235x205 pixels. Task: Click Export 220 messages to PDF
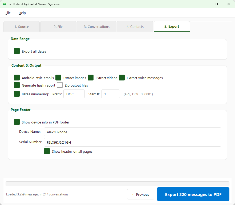193,194
